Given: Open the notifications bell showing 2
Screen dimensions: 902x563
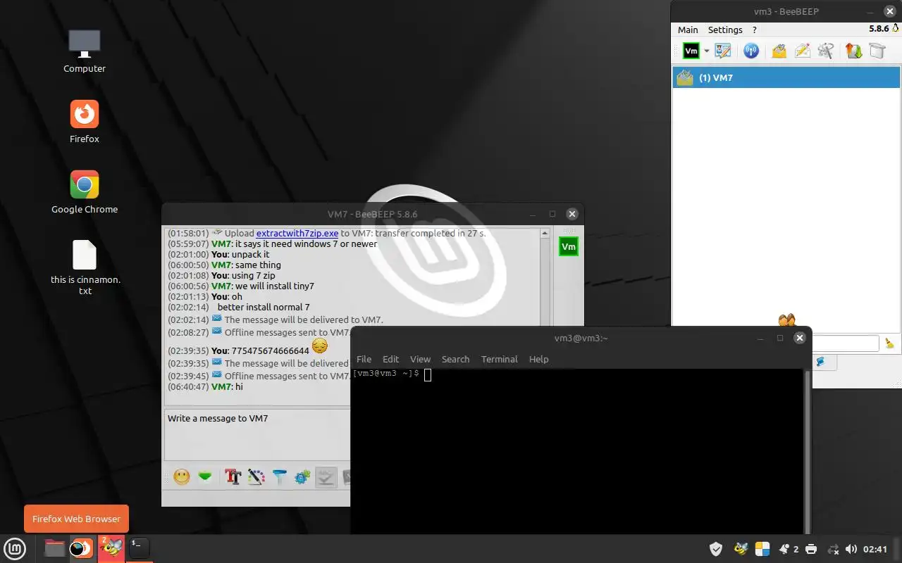Looking at the screenshot, I should 789,549.
